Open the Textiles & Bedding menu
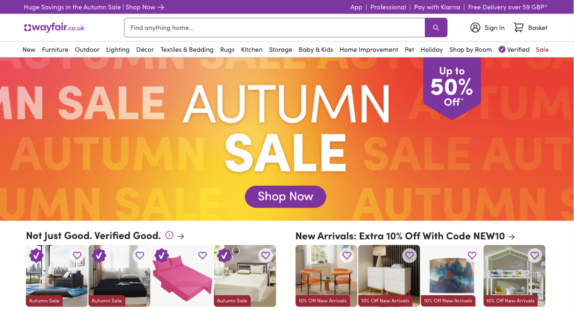This screenshot has height=311, width=574. tap(187, 49)
